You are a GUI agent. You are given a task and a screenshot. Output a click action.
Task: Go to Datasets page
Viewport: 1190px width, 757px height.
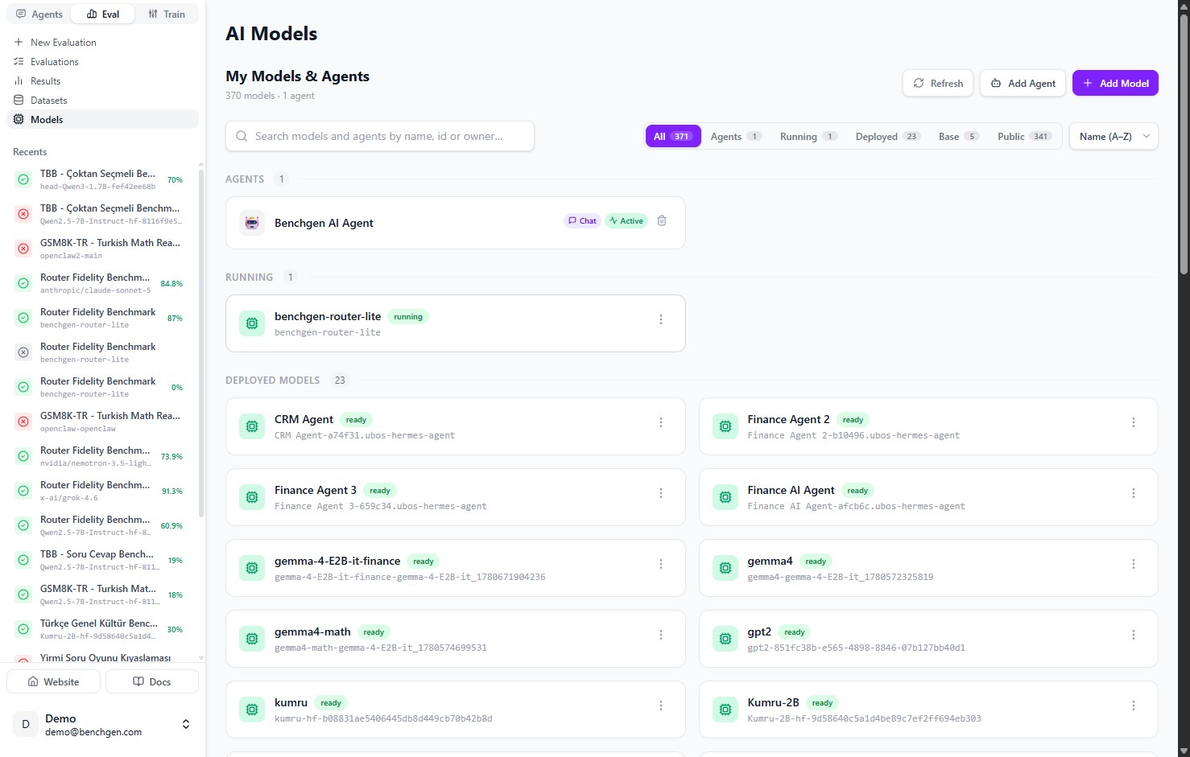click(102, 100)
